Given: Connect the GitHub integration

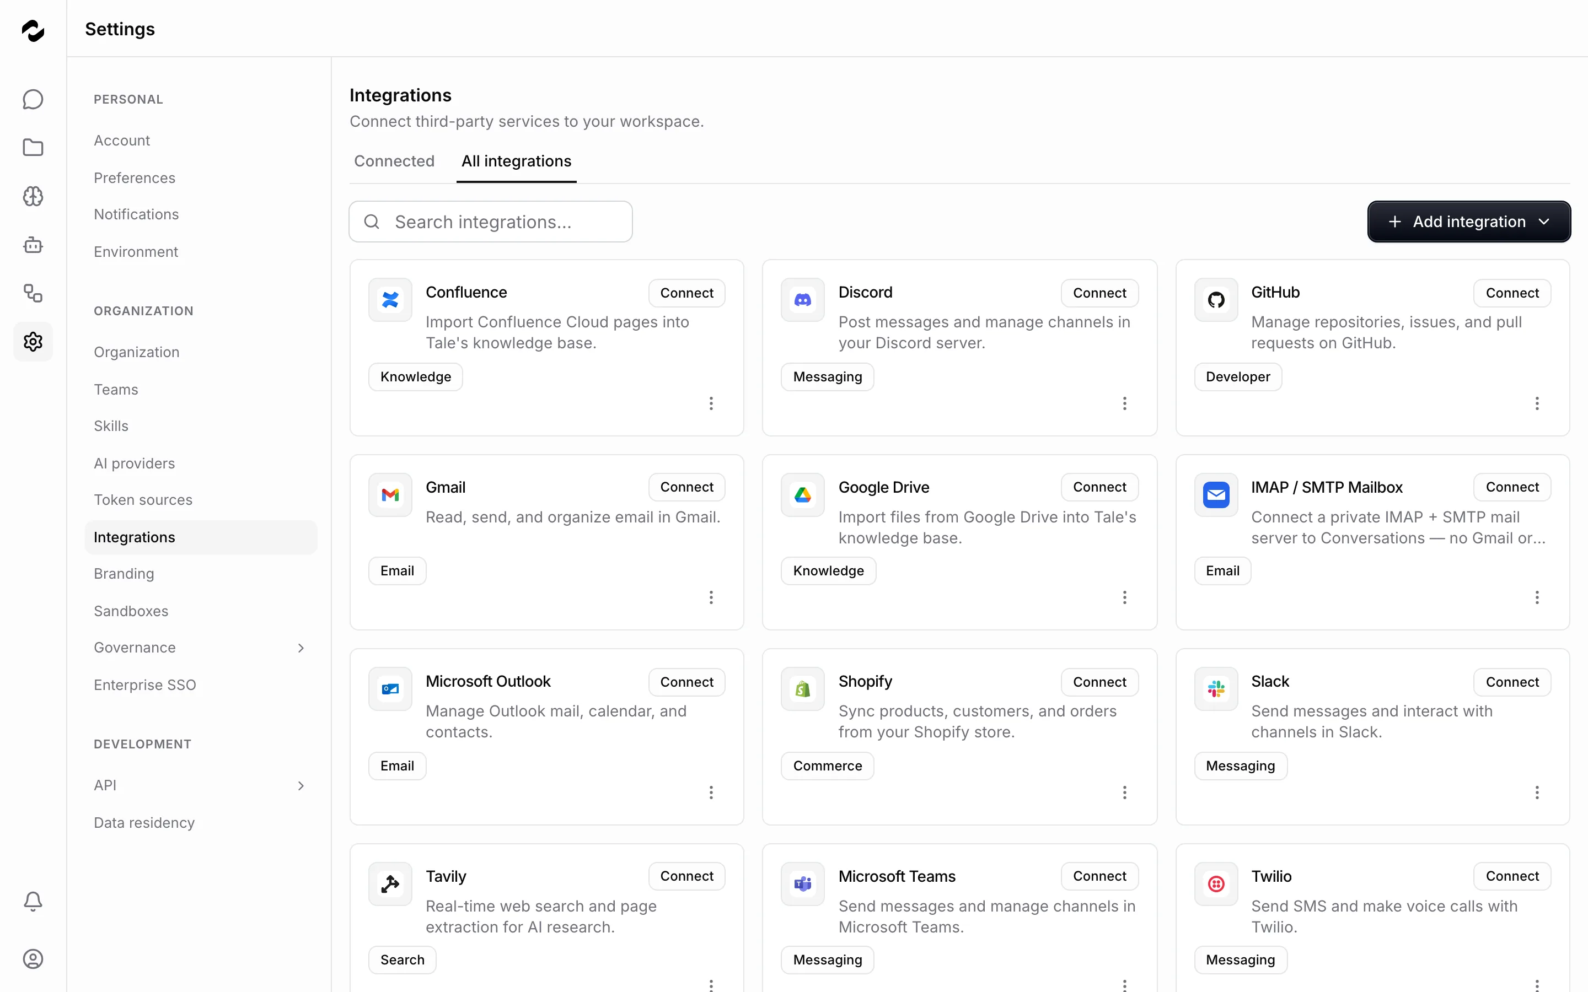Looking at the screenshot, I should pos(1512,293).
